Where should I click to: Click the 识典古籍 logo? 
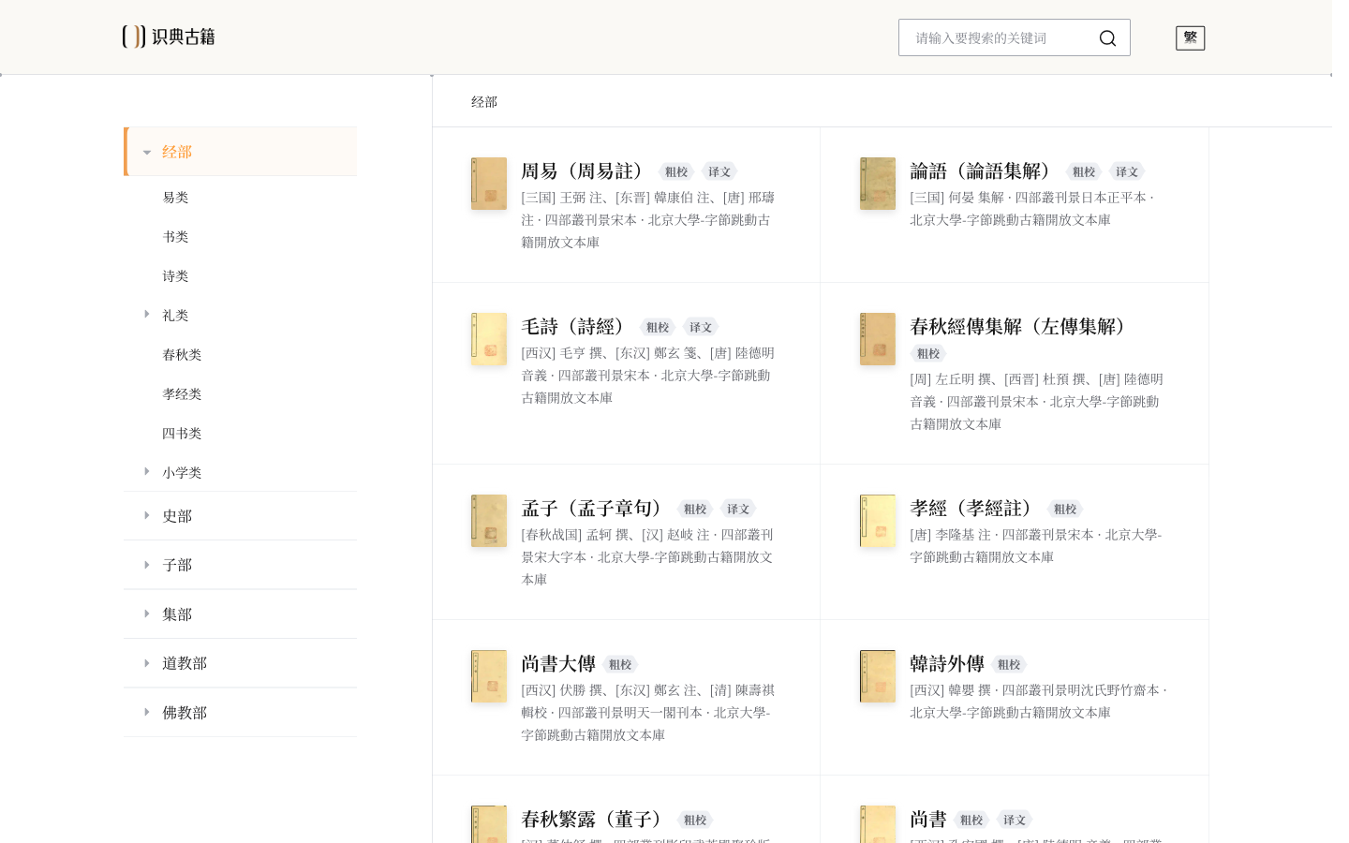click(x=169, y=37)
